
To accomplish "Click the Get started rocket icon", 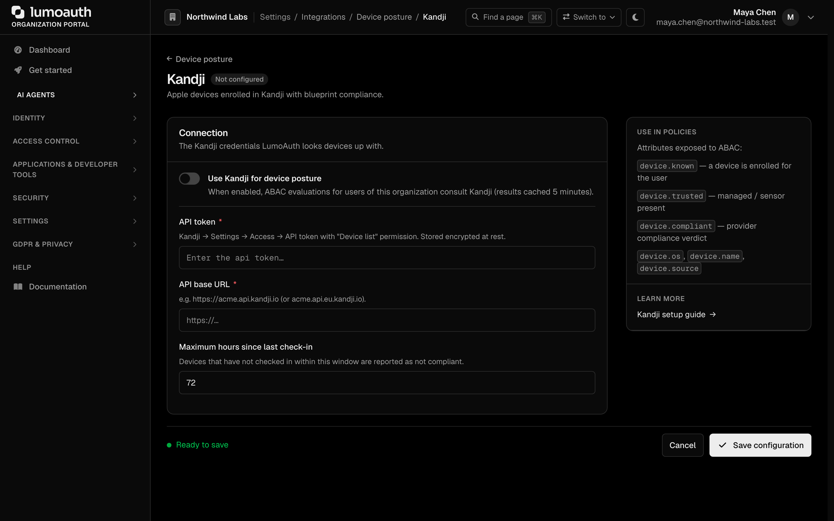I will pyautogui.click(x=18, y=70).
